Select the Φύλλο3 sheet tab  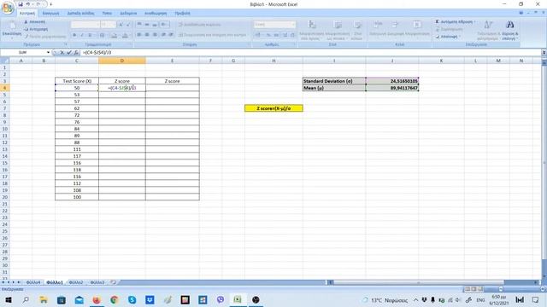pos(97,282)
